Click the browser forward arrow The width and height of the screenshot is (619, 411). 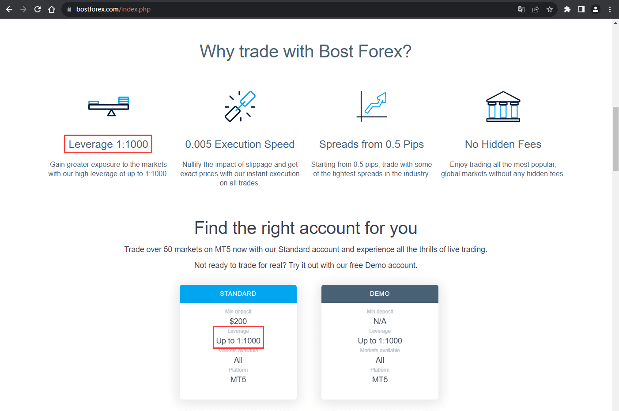(23, 9)
